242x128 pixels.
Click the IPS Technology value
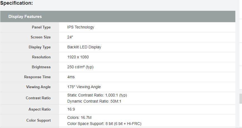[80, 27]
